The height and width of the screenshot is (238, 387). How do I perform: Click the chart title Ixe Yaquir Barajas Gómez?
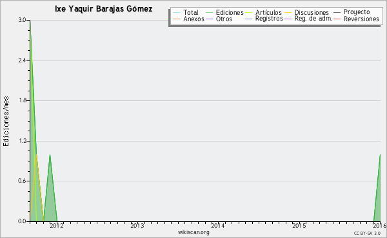point(104,9)
